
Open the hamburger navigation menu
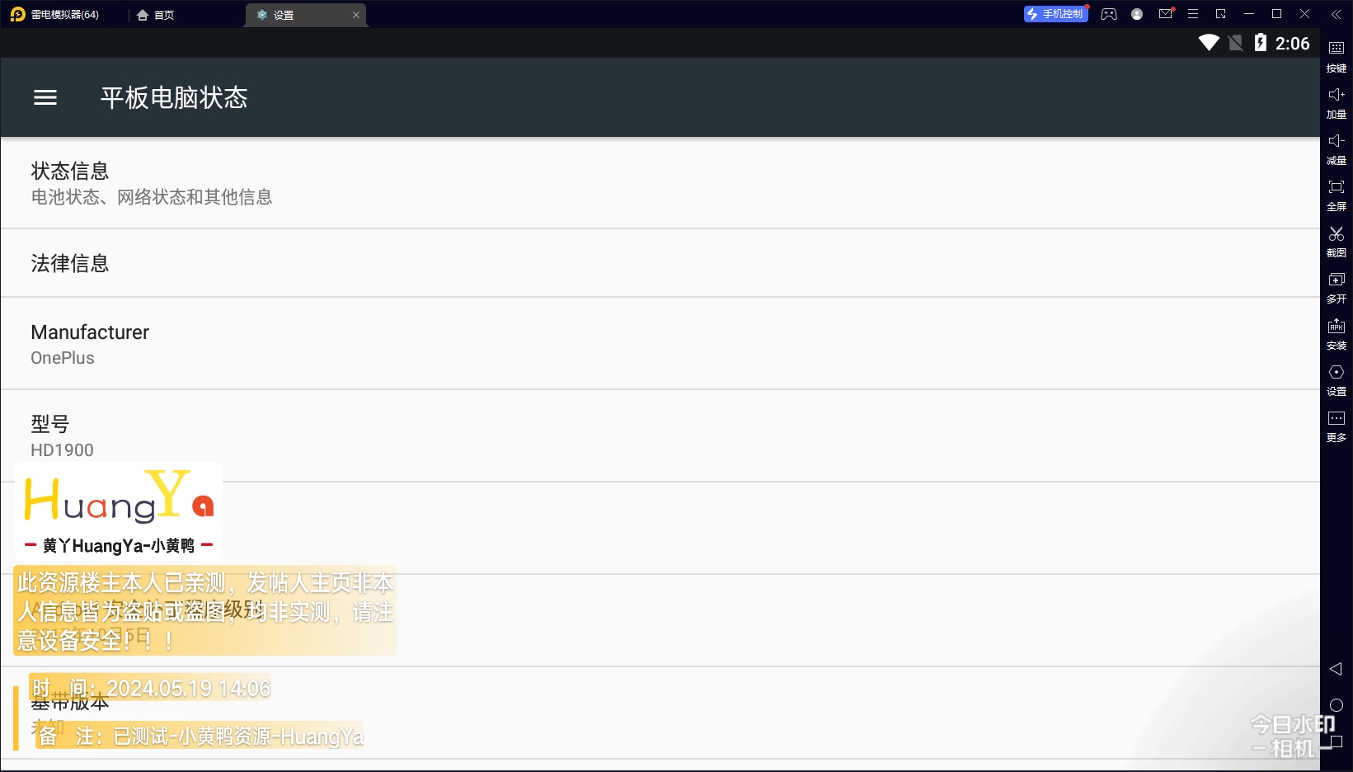pyautogui.click(x=45, y=97)
